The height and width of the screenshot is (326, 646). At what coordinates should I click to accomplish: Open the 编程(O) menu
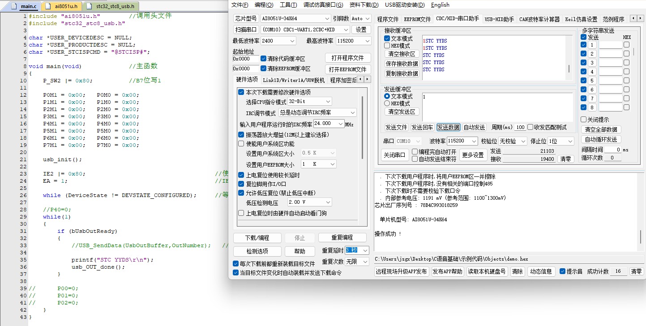264,5
